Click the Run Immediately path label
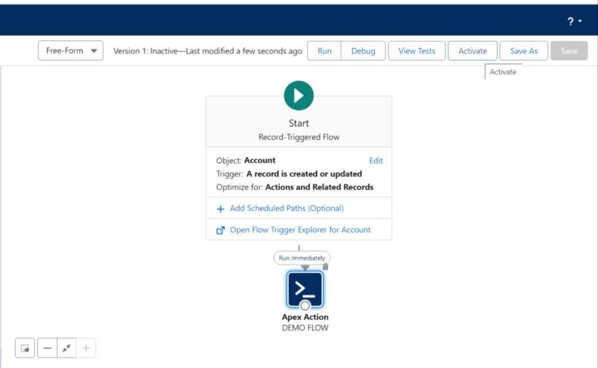Viewport: 598px width, 368px height. (x=302, y=258)
